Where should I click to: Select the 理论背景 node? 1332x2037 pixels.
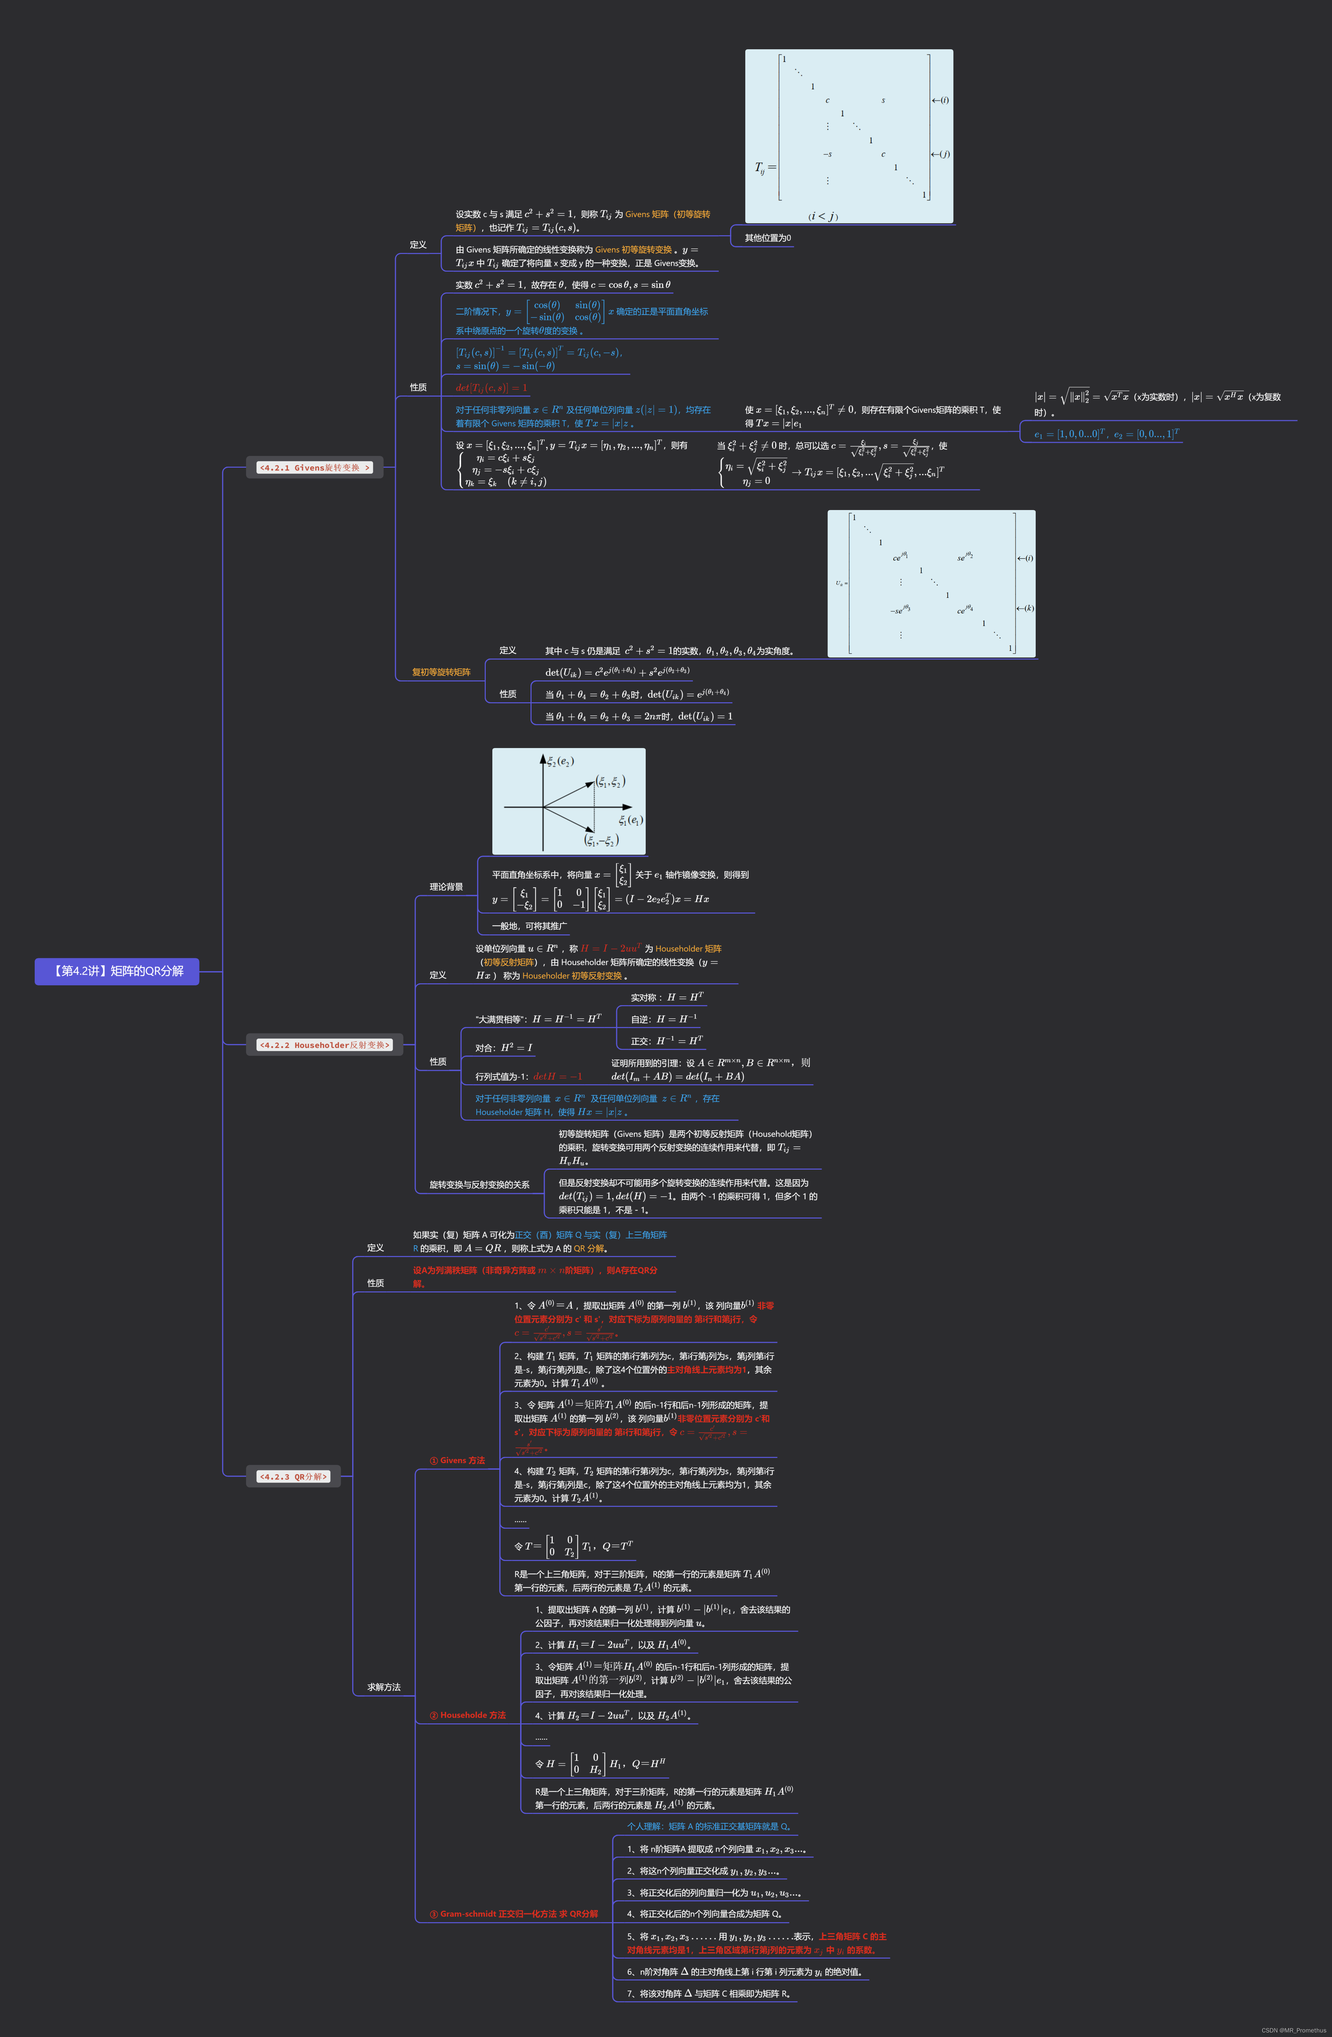[446, 887]
